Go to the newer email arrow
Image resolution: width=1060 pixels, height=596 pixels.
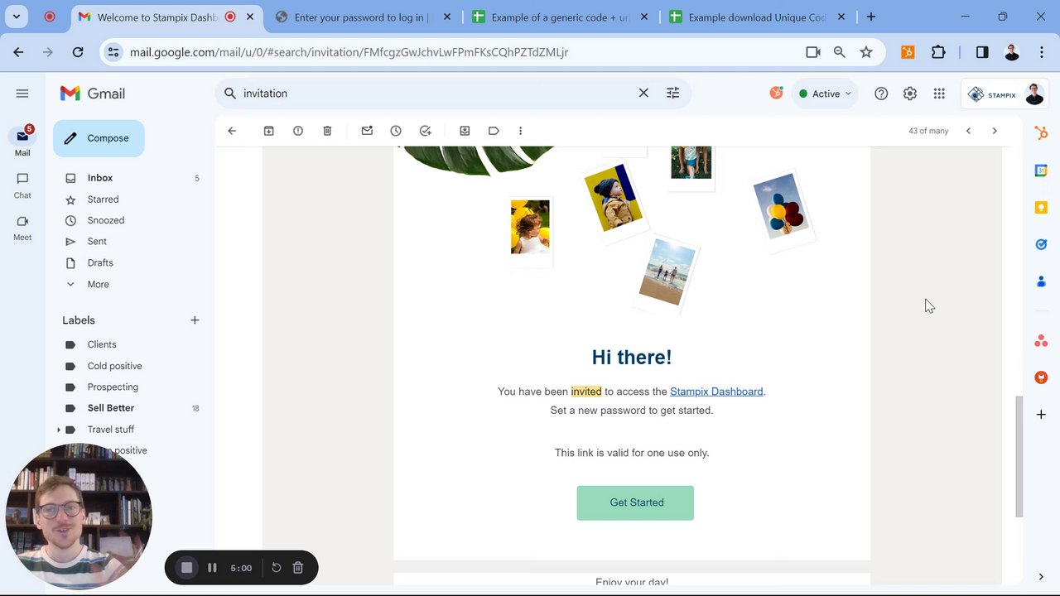(968, 131)
